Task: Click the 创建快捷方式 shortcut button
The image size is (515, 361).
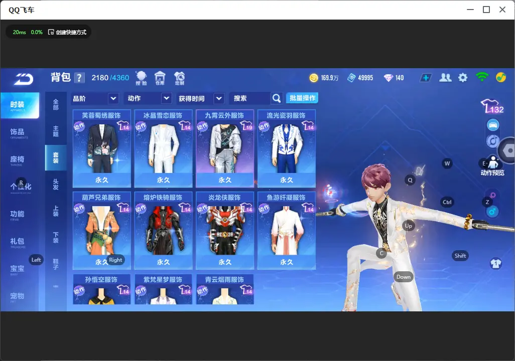Action: pos(67,32)
